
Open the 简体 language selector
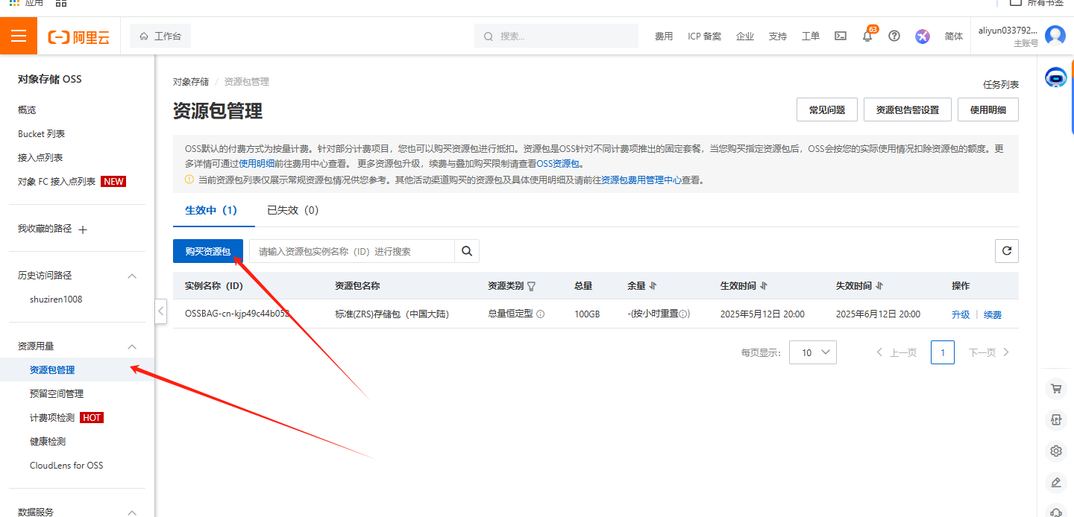click(x=954, y=36)
